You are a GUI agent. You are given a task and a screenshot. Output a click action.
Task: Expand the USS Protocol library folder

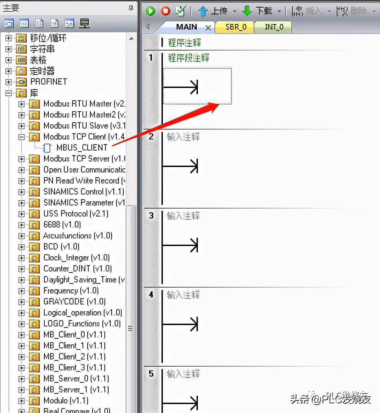22,214
